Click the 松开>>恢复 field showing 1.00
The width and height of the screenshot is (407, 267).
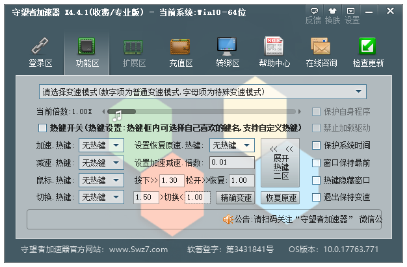[242, 180]
